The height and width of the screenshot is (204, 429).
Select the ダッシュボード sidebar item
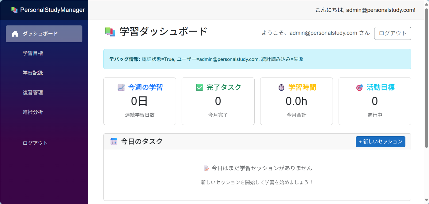[40, 34]
